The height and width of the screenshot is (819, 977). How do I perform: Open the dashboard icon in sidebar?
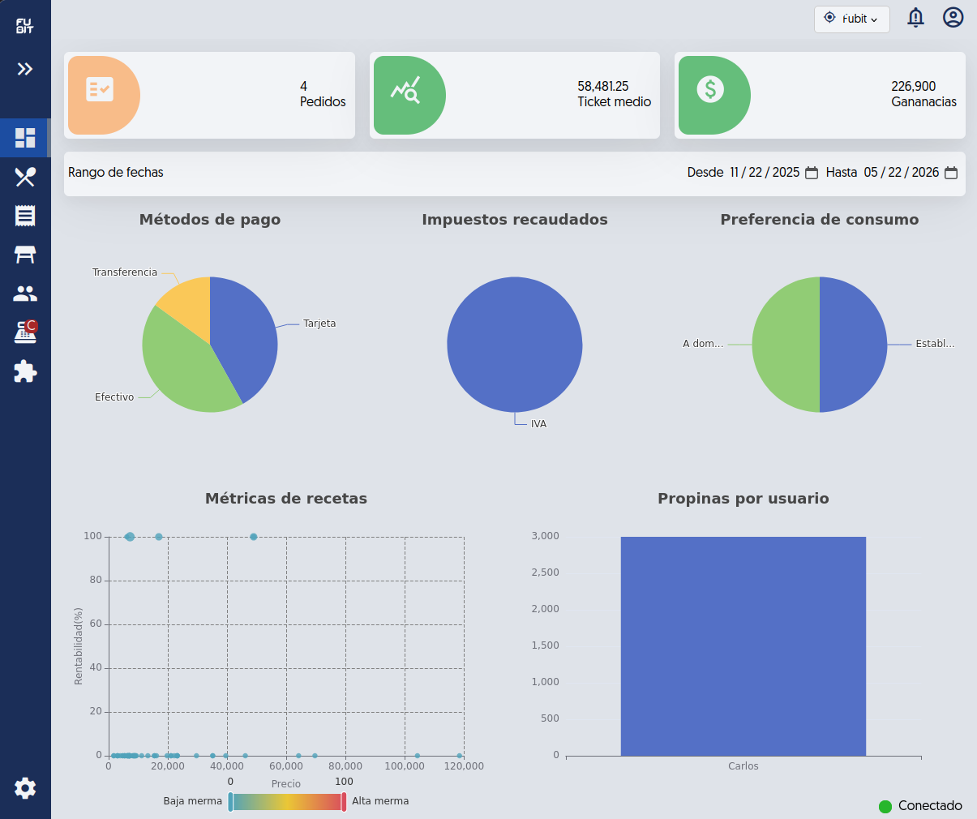[25, 138]
